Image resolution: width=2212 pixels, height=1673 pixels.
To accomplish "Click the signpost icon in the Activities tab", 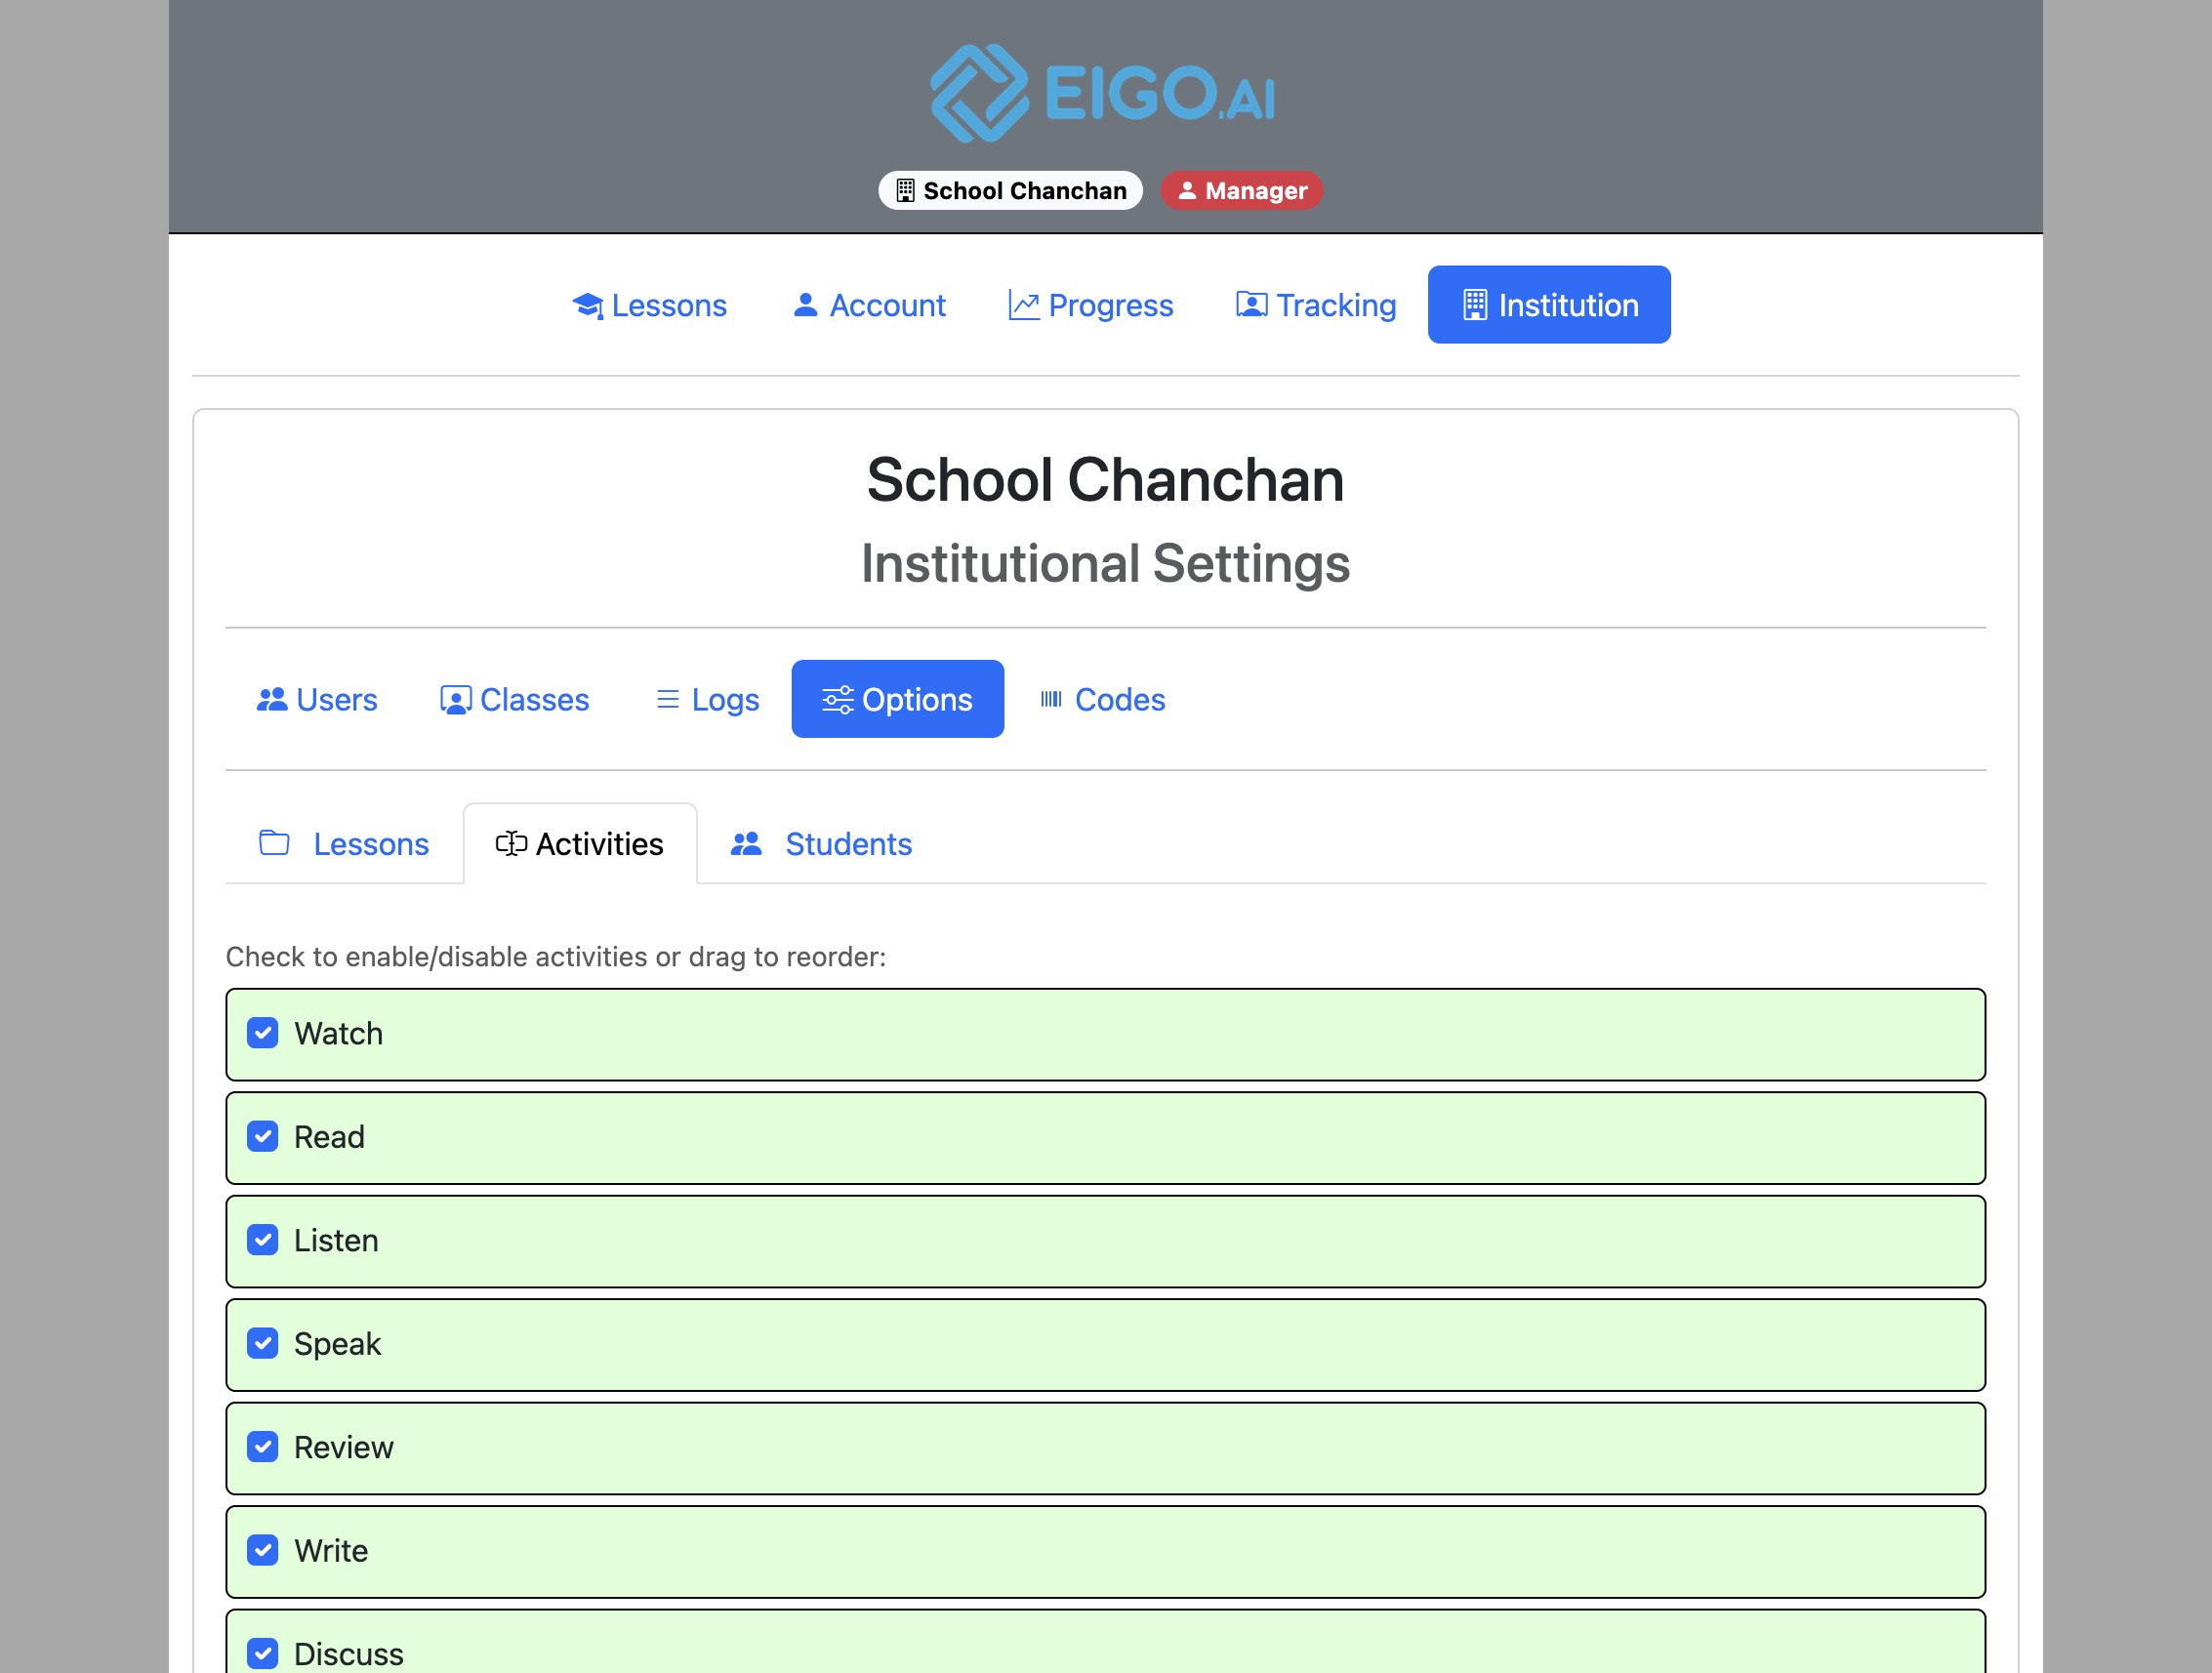I will coord(511,843).
